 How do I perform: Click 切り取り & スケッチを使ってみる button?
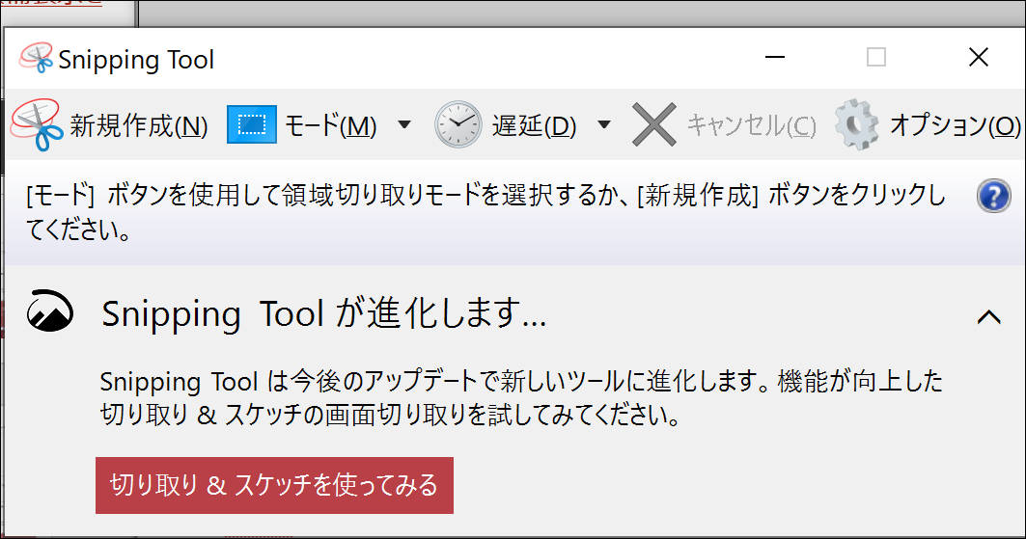click(274, 485)
